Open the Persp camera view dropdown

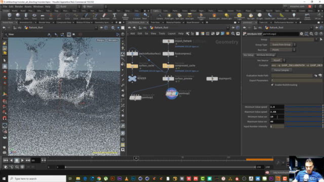point(100,40)
